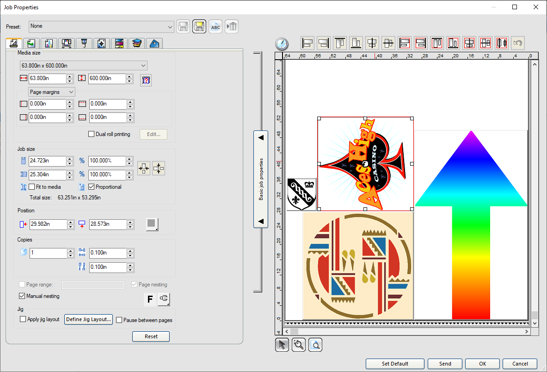This screenshot has height=372, width=547.
Task: Click the delete preset trash icon
Action: 232,27
